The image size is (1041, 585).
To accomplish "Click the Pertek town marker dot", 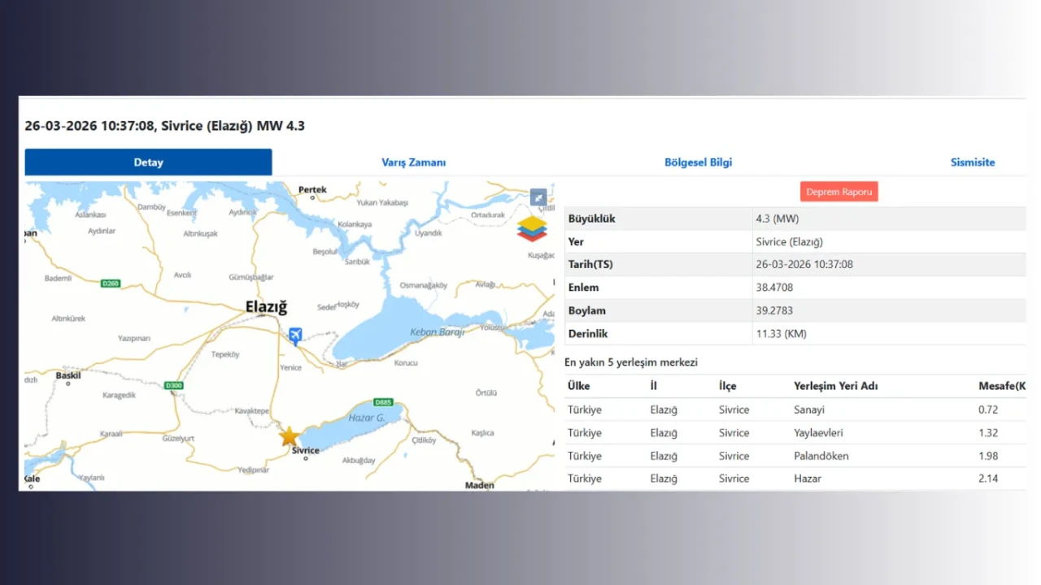I will pyautogui.click(x=312, y=198).
